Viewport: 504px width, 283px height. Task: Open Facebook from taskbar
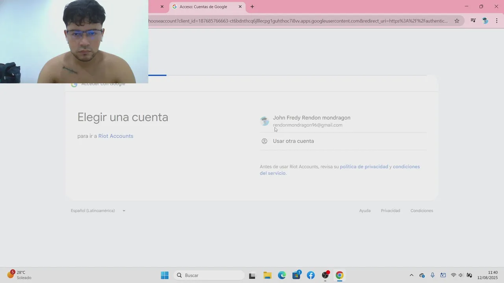[311, 276]
